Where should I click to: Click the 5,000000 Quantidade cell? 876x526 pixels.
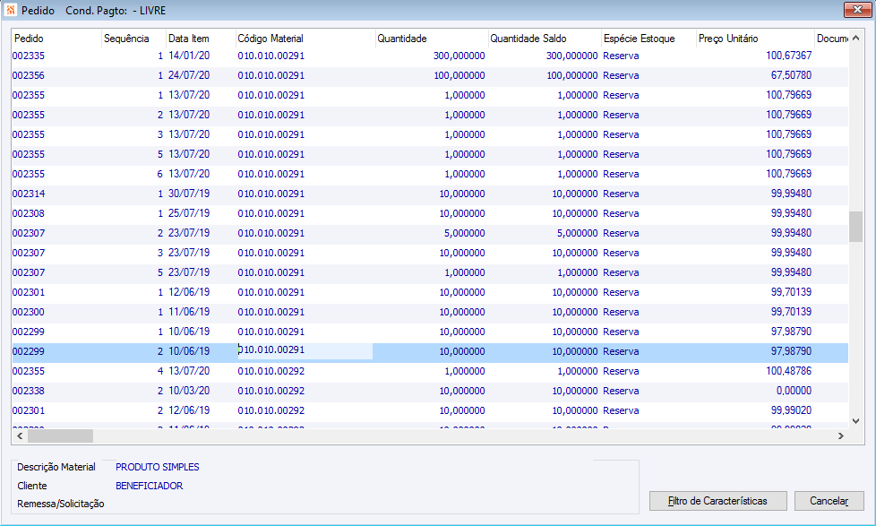[x=464, y=233]
